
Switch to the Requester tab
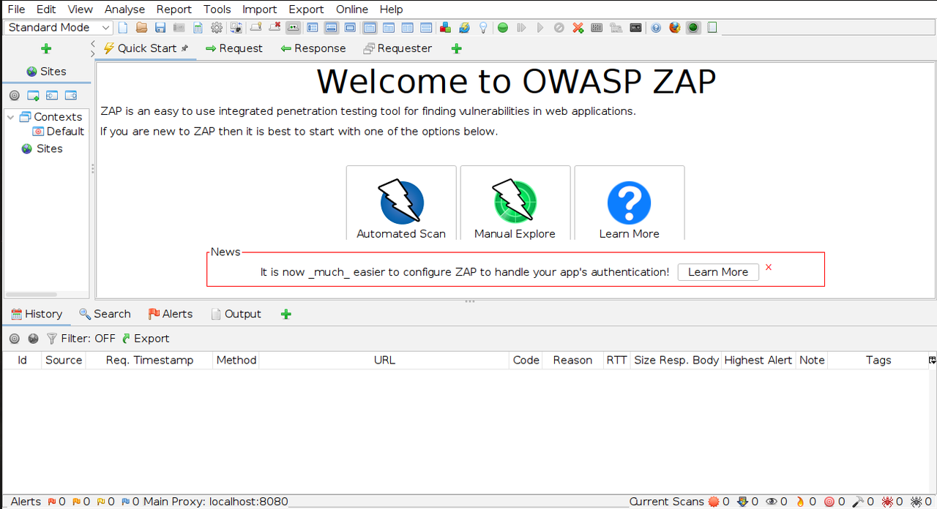coord(397,48)
